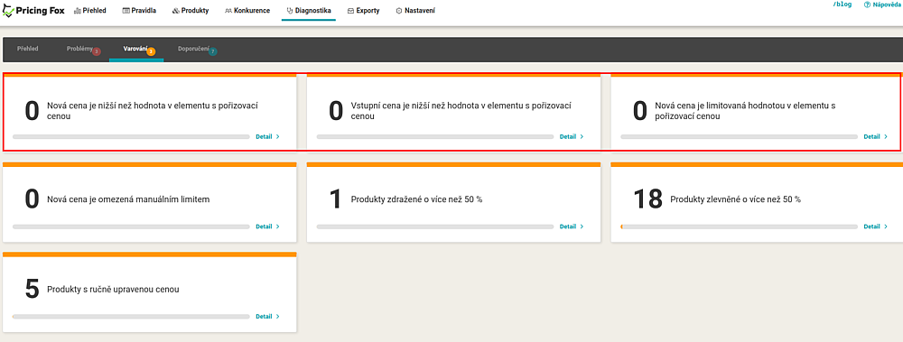This screenshot has height=342, width=903.
Task: Open Detail for Vstupní cena je nižší card
Action: coord(572,136)
